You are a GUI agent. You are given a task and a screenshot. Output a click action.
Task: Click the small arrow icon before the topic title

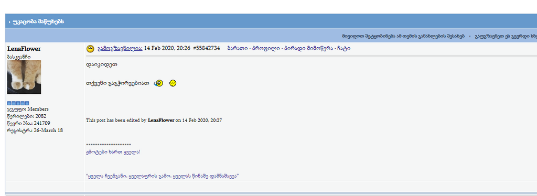9,22
